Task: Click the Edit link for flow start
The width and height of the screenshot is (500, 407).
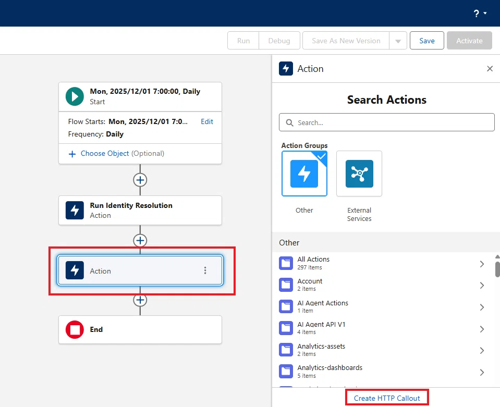Action: click(207, 121)
